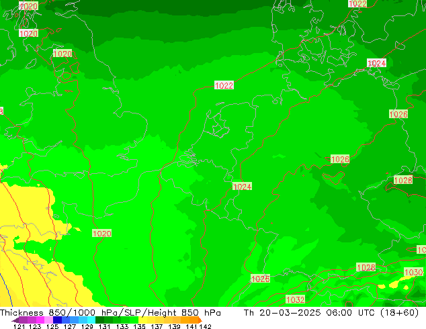This screenshot has width=426, height=329.
Task: Click legend value 121
Action: click(19, 326)
